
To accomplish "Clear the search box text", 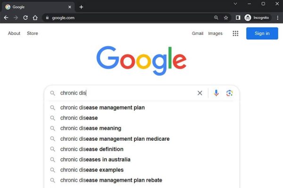I will coord(200,93).
